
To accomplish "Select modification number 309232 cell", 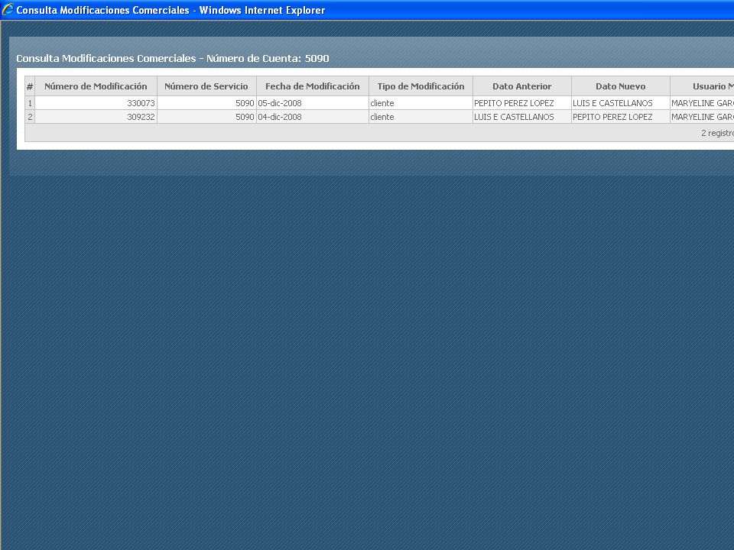I will click(96, 117).
